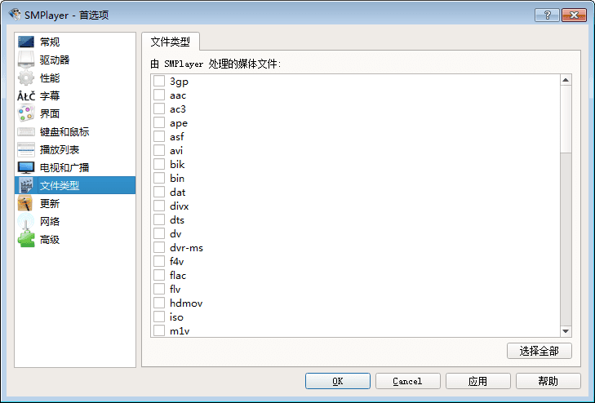The height and width of the screenshot is (403, 595).
Task: Check the dvr-ms checkbox
Action: pos(159,247)
